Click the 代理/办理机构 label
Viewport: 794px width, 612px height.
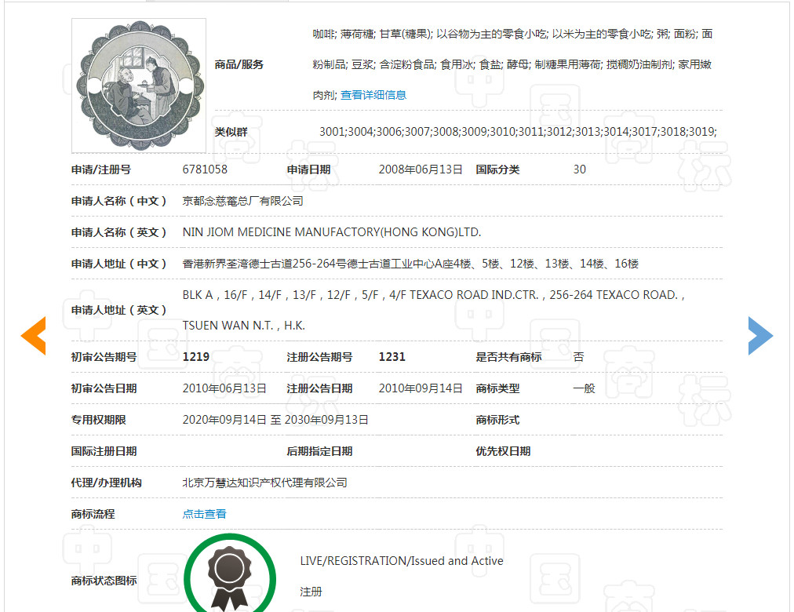click(x=107, y=483)
